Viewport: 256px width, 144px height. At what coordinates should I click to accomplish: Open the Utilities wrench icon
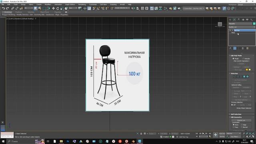[x=252, y=20]
